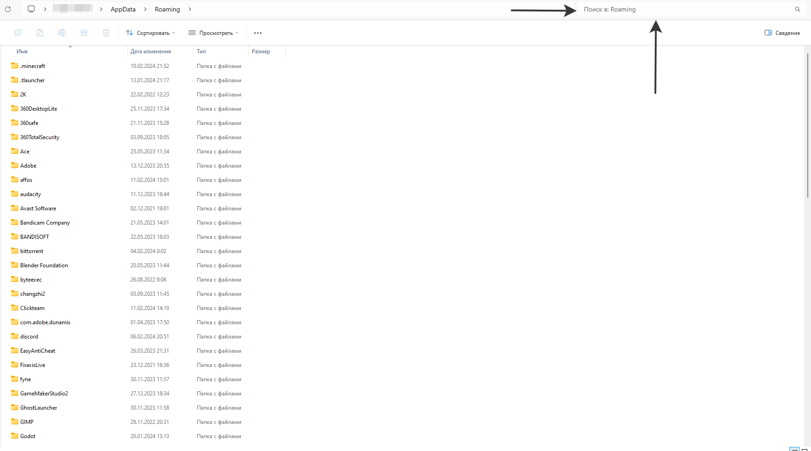Click the Paste icon in the toolbar
The image size is (811, 451).
coord(40,33)
